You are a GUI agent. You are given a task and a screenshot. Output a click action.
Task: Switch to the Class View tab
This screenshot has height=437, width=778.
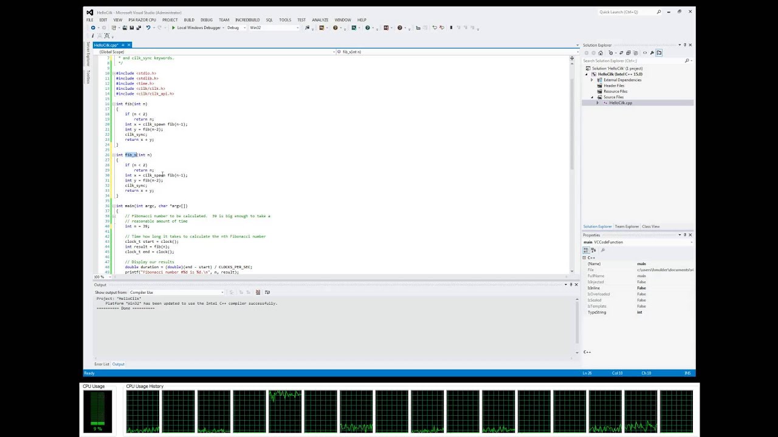click(650, 226)
